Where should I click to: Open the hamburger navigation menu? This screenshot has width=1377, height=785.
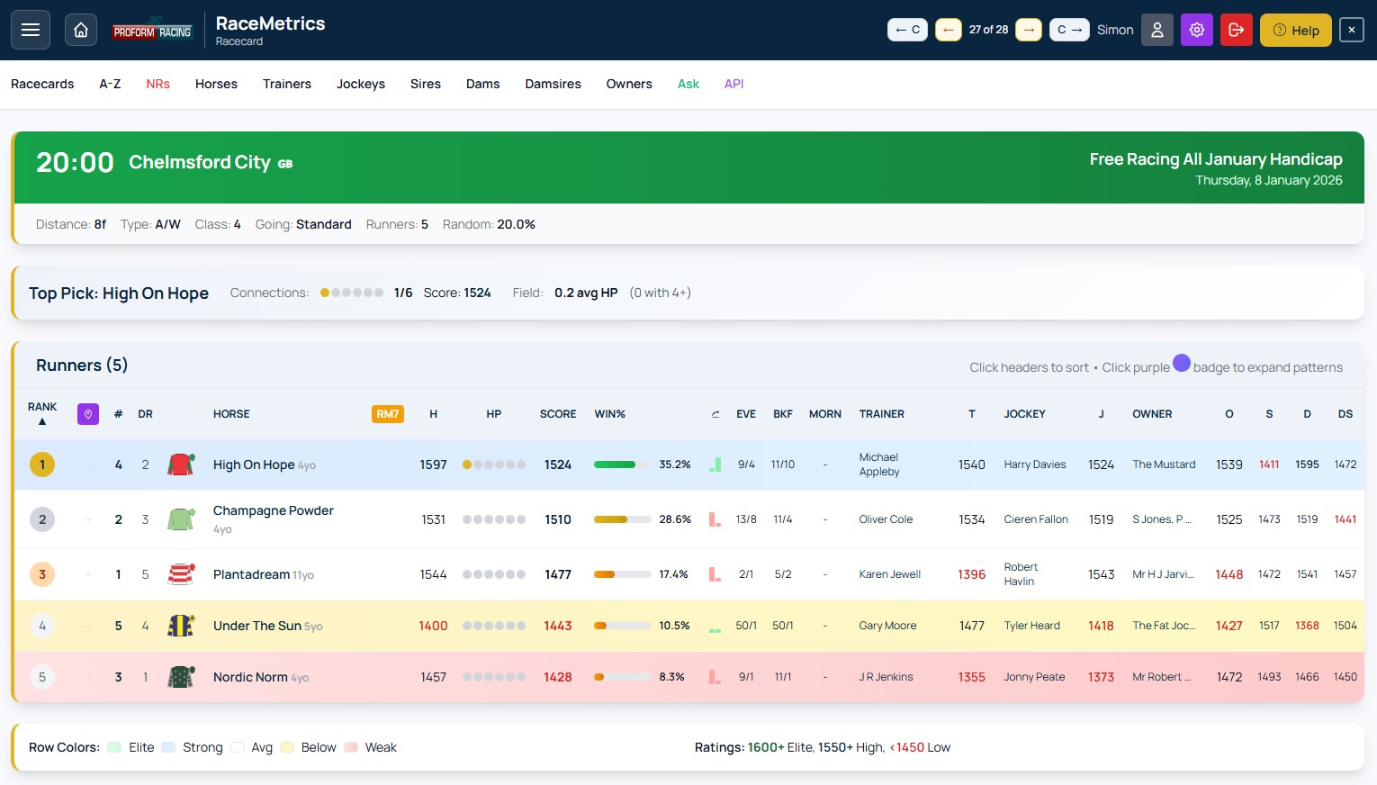click(x=30, y=30)
